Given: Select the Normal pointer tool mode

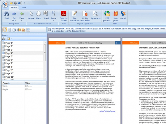Looking at the screenshot, I should [31, 15].
